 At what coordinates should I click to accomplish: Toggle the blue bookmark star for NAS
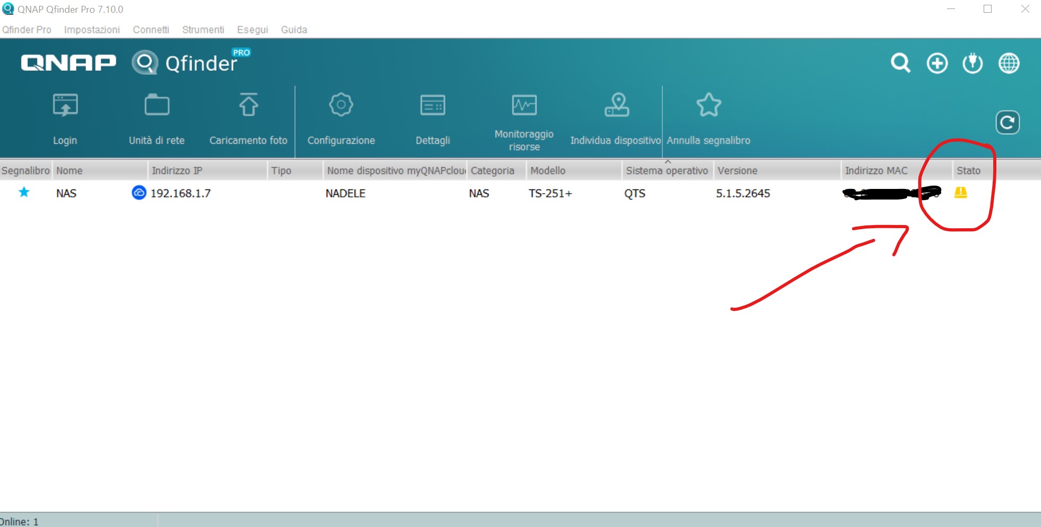coord(24,193)
